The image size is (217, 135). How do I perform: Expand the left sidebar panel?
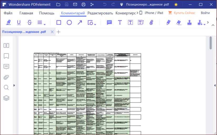[14, 85]
